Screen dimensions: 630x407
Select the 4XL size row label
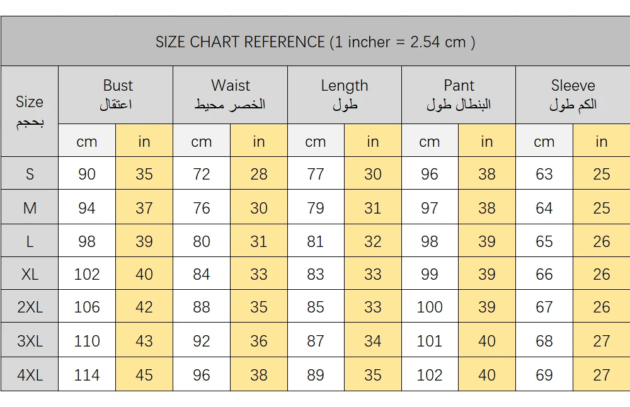tap(30, 375)
